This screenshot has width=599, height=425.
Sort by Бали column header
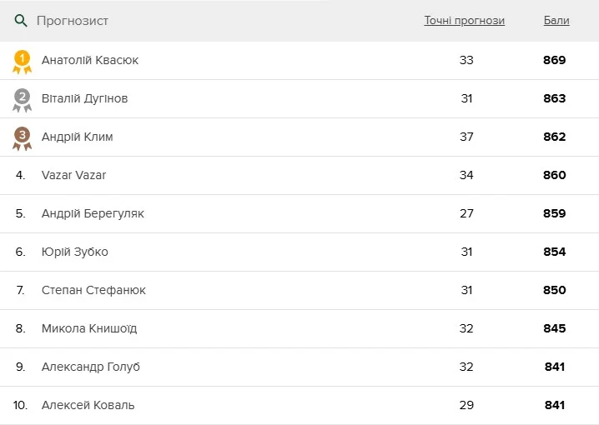pos(556,21)
